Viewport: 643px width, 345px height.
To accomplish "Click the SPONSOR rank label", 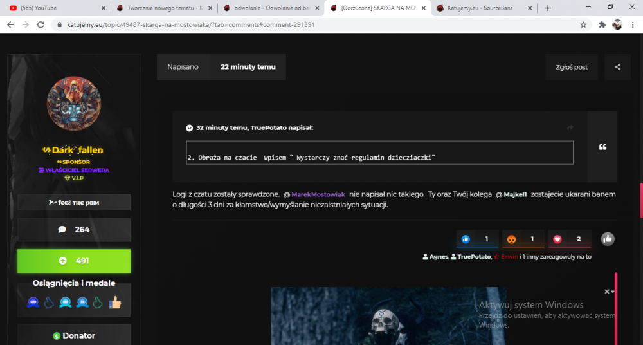I will click(73, 162).
